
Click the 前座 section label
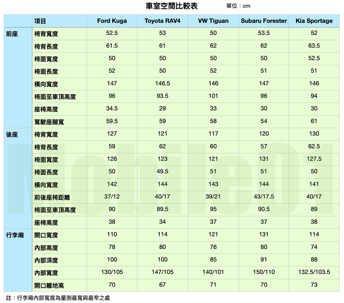(12, 34)
